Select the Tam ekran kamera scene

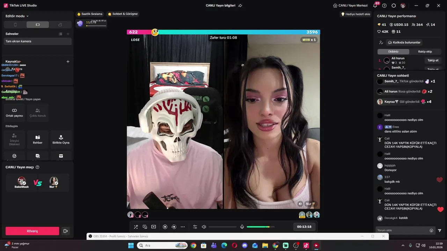[x=38, y=41]
